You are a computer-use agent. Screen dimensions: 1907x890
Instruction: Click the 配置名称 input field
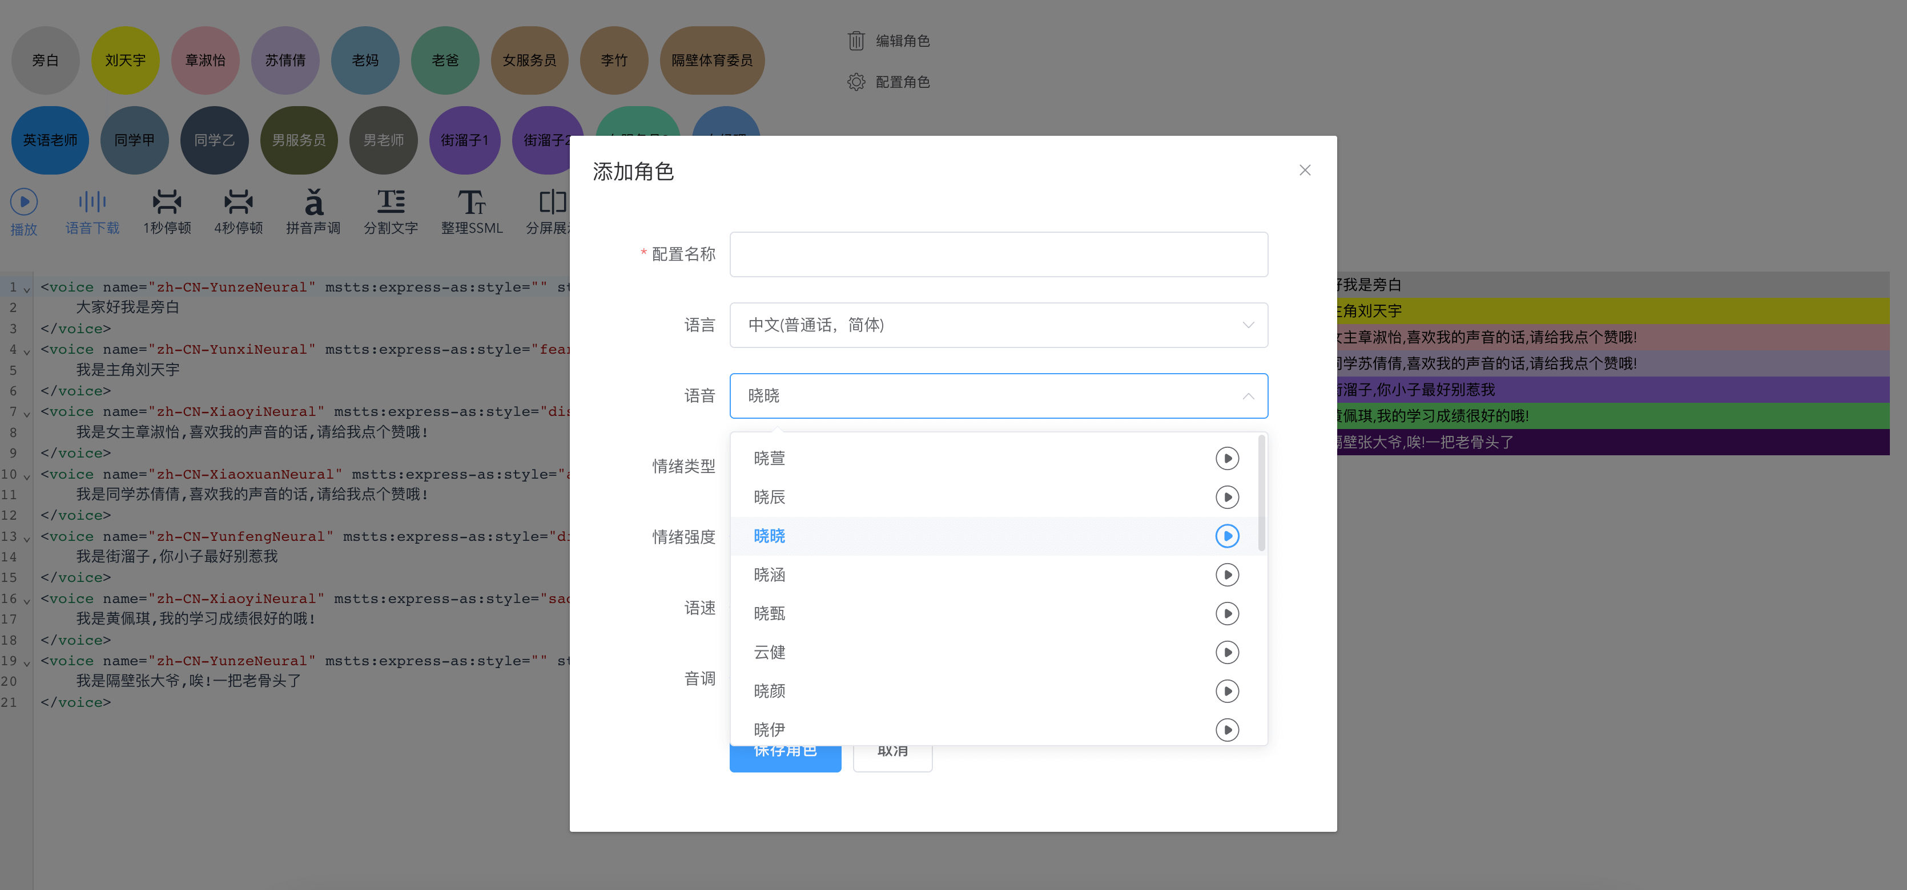998,254
